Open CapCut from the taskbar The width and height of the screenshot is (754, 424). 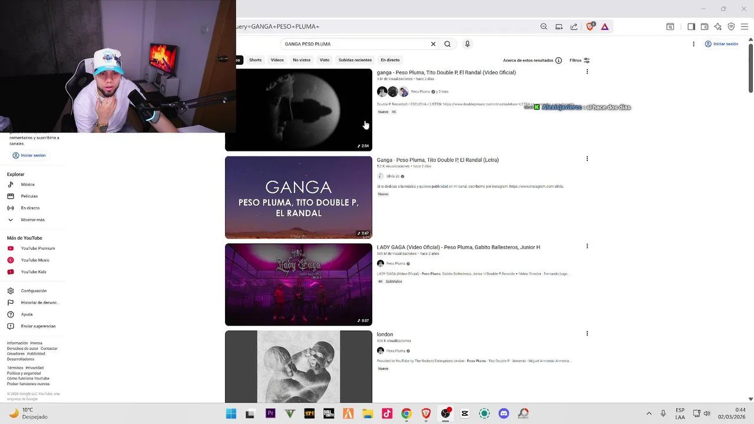coord(465,413)
